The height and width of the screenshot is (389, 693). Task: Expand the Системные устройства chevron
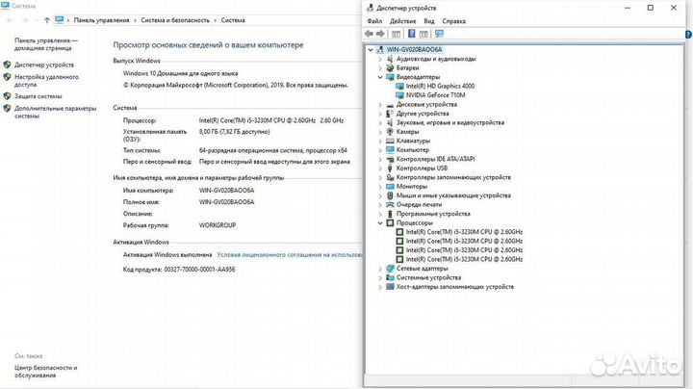380,277
